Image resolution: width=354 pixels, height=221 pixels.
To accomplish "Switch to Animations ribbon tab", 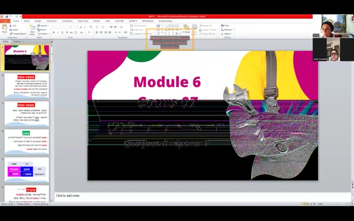I will tap(67, 21).
